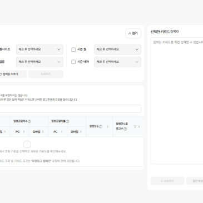The width and height of the screenshot is (203, 203).
Task: Click the disabled 조회하기 search button
Action: (x=46, y=74)
